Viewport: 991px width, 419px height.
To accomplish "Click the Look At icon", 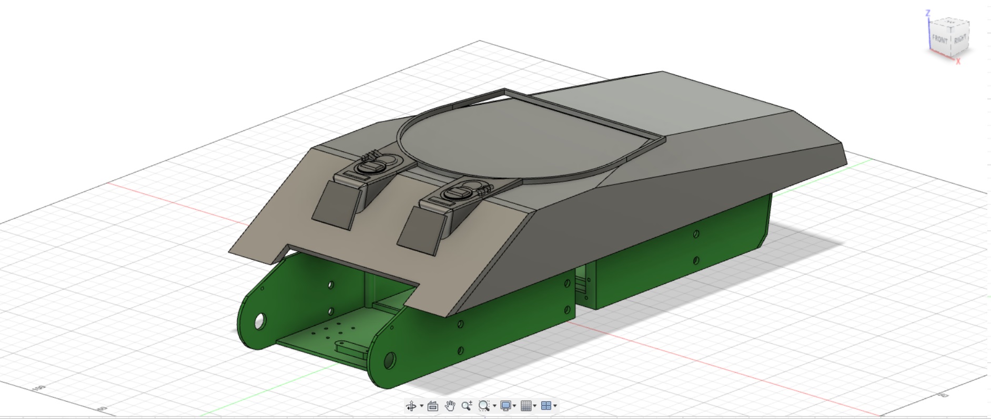I will pyautogui.click(x=433, y=406).
